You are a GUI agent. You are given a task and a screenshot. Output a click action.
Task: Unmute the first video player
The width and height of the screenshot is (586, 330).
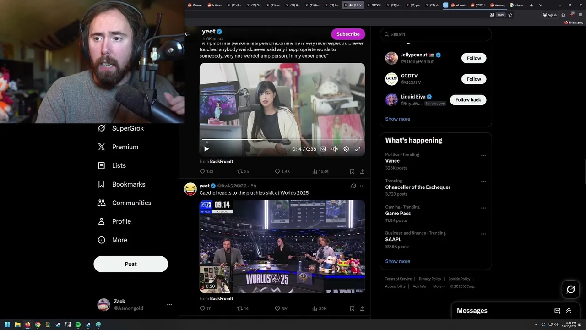[335, 149]
